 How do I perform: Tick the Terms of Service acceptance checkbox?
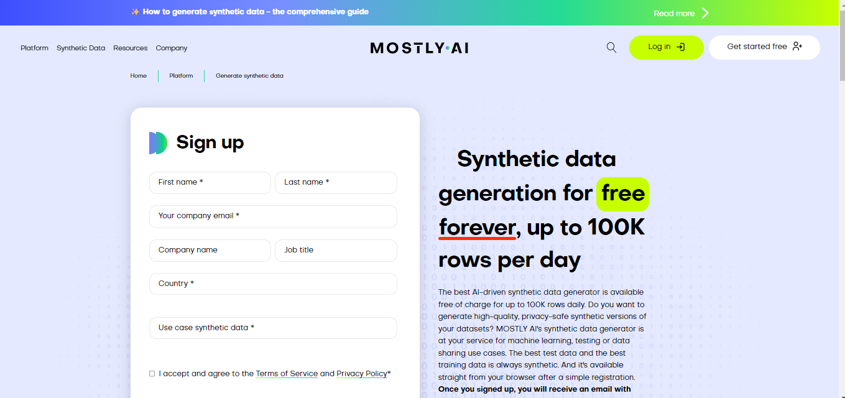coord(152,374)
